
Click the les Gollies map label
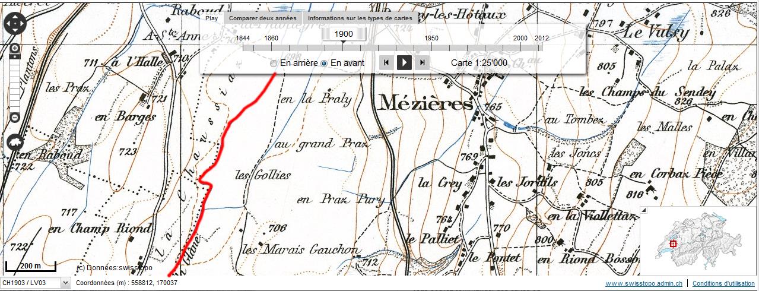pyautogui.click(x=263, y=175)
